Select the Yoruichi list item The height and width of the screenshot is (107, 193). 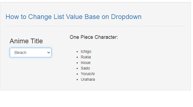click(88, 74)
